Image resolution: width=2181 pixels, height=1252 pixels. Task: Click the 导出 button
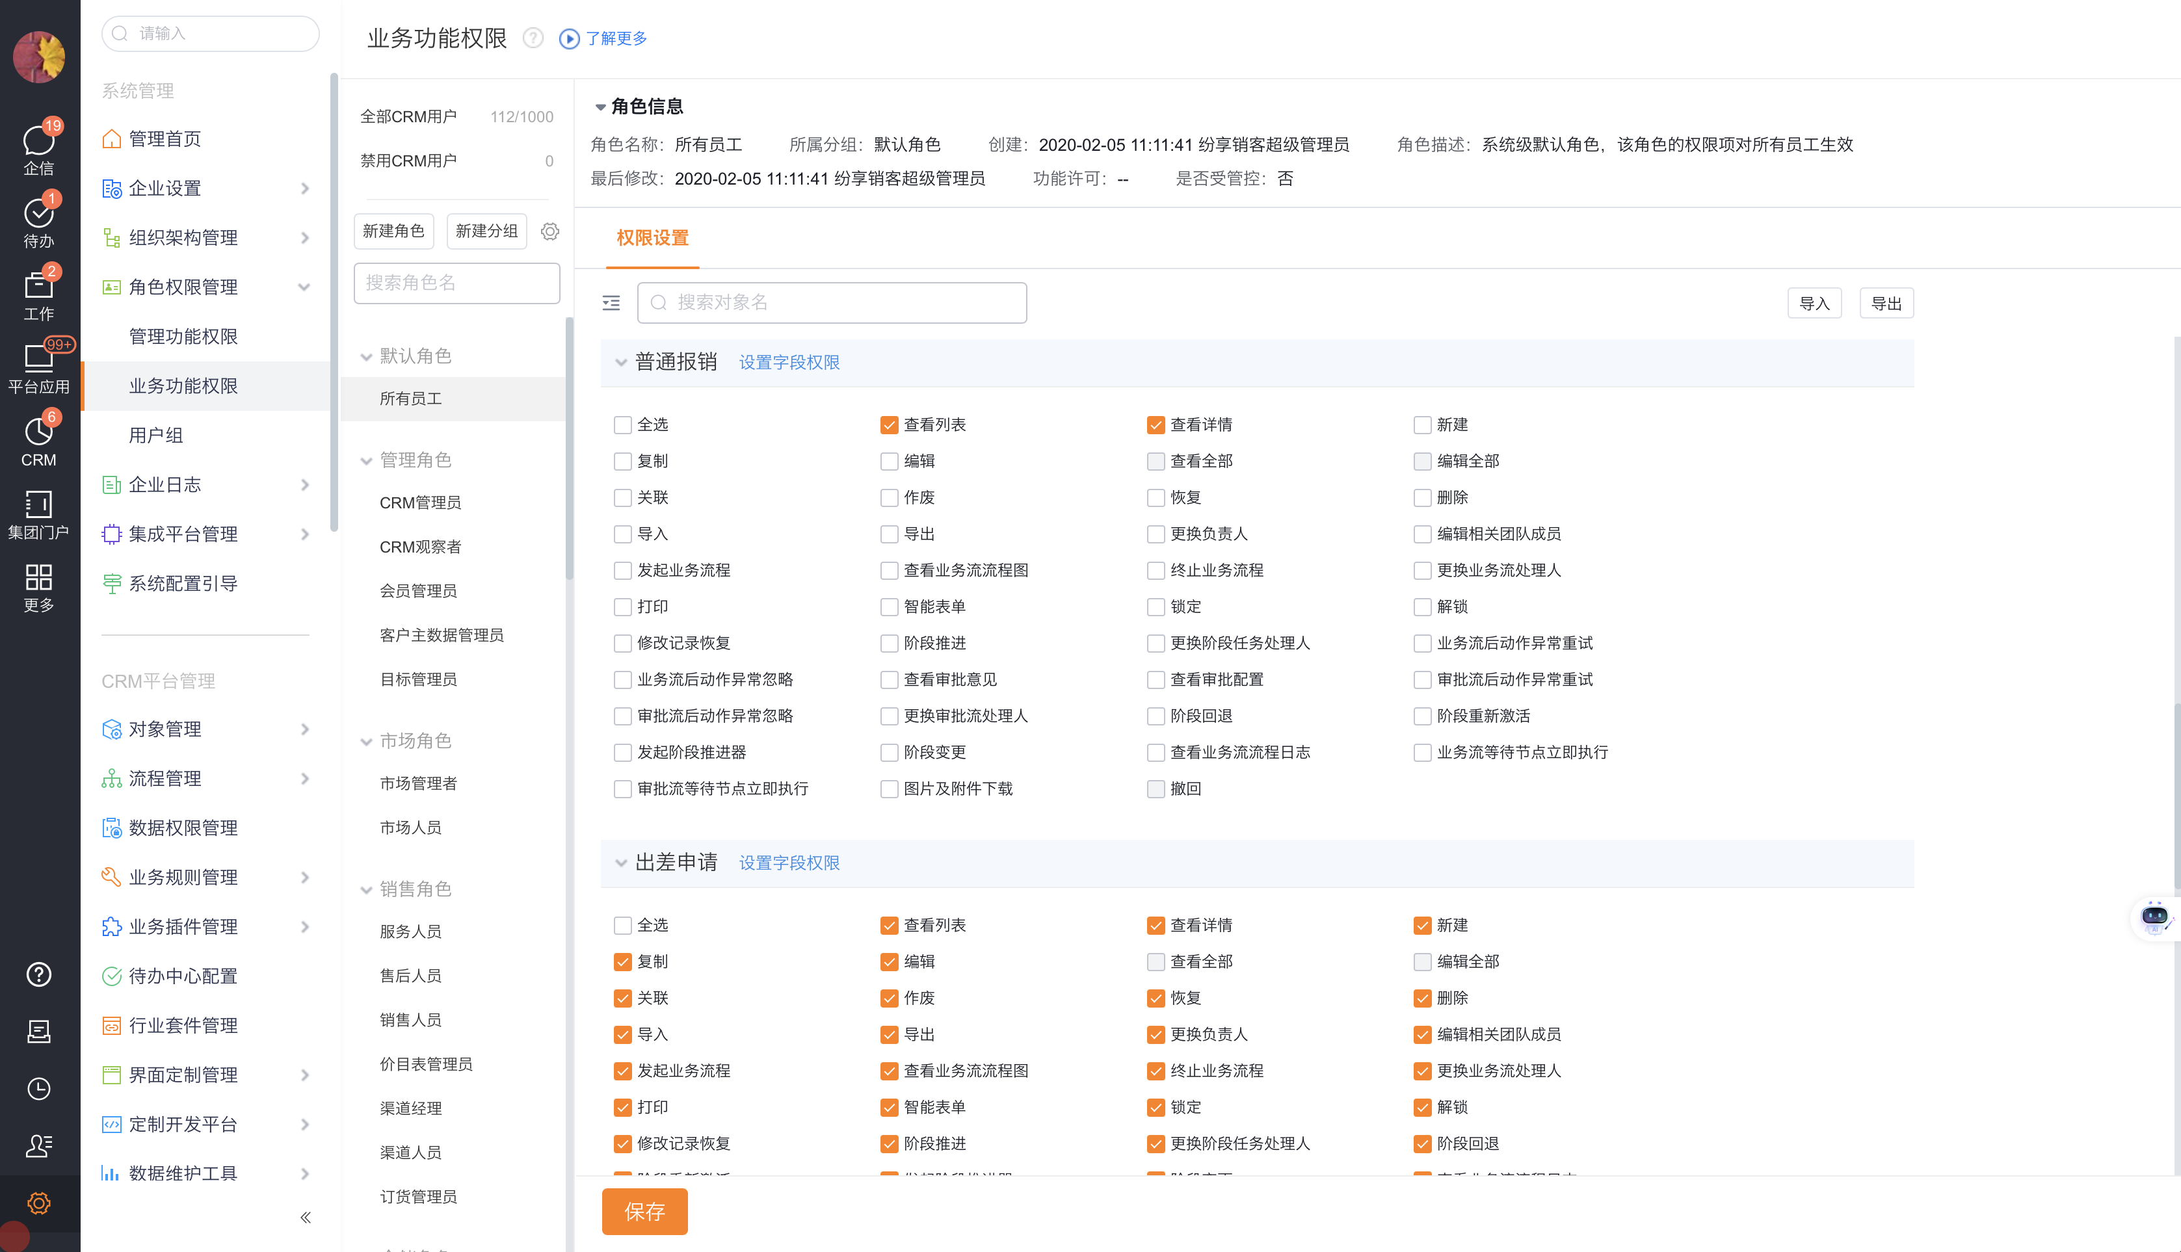point(1887,304)
